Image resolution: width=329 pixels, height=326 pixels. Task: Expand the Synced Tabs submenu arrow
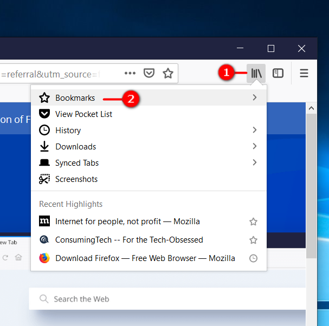255,163
